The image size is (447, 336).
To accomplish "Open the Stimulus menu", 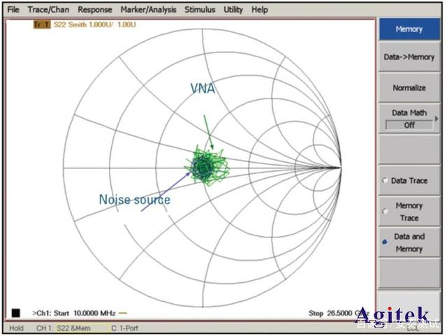I will click(x=200, y=10).
